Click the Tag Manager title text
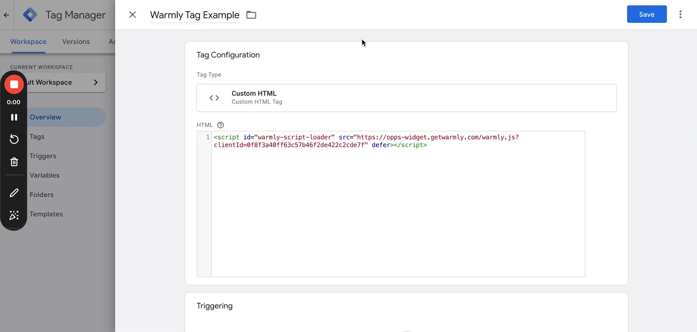697x332 pixels. 75,15
